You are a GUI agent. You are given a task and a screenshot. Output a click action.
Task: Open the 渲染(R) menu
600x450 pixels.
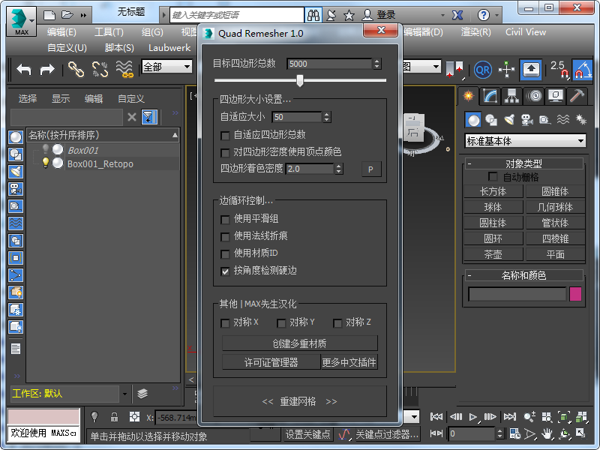[x=475, y=32]
